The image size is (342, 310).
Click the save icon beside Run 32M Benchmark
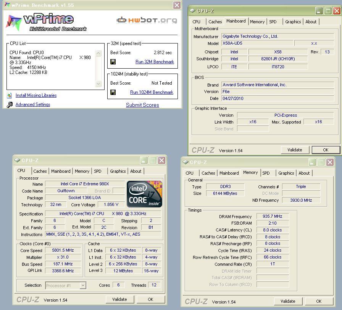(113, 62)
